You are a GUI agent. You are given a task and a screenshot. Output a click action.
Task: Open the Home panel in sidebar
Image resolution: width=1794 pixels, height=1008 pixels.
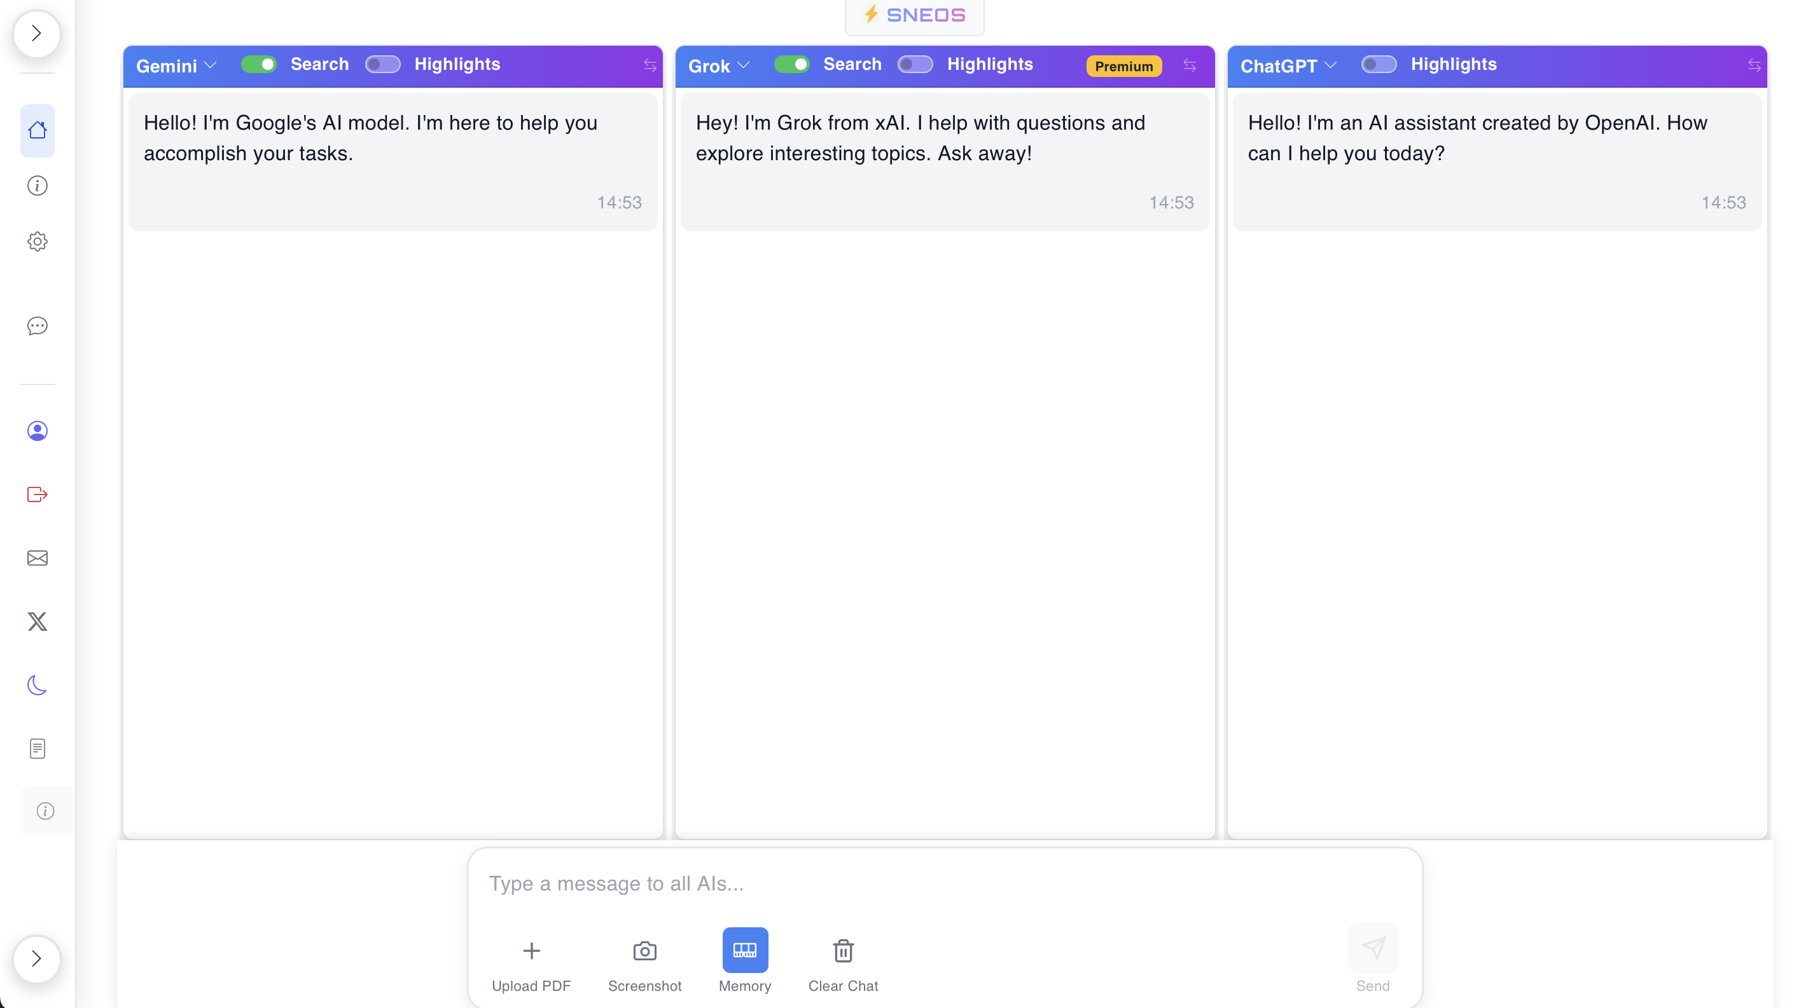[x=37, y=130]
